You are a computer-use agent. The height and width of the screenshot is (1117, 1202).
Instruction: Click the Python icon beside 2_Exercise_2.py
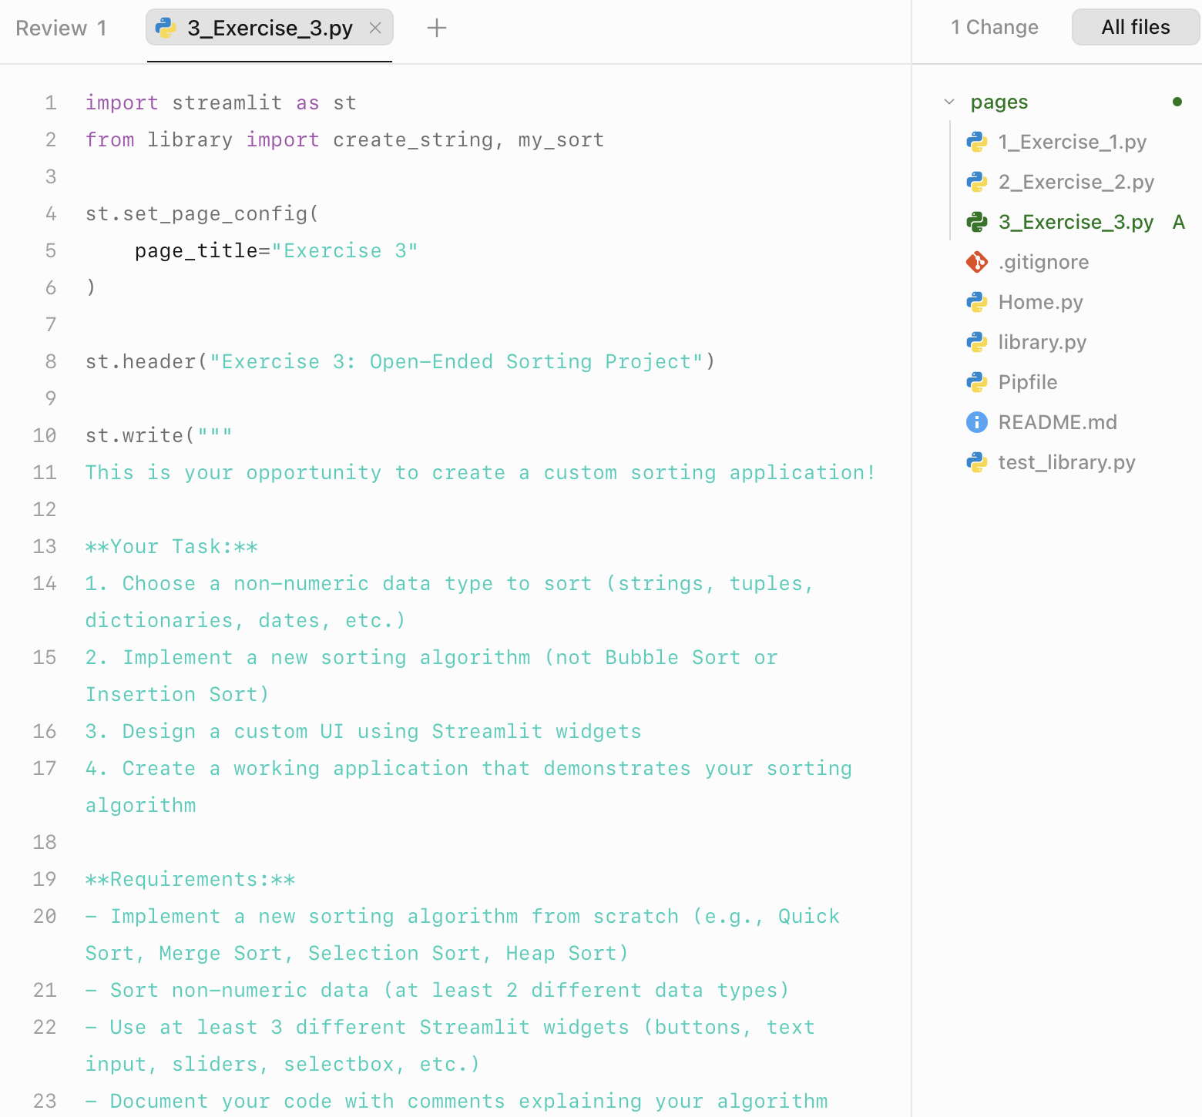pyautogui.click(x=977, y=182)
